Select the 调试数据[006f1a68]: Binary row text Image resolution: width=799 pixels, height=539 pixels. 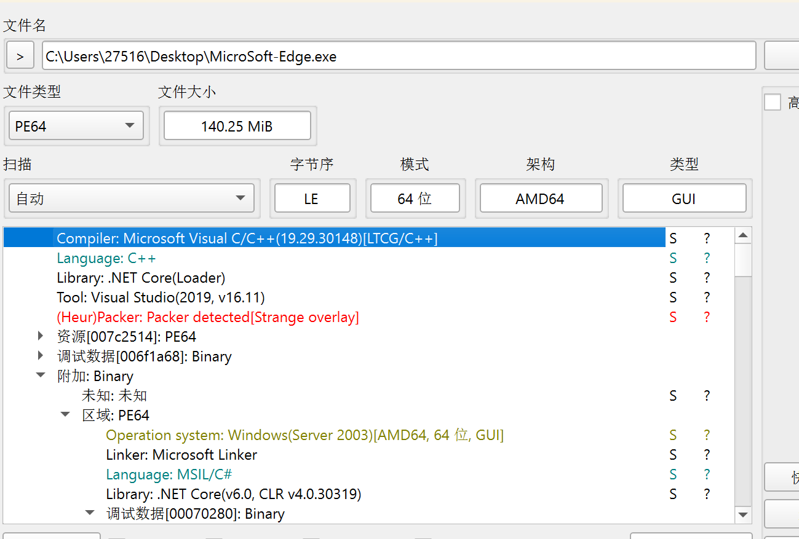pyautogui.click(x=144, y=356)
